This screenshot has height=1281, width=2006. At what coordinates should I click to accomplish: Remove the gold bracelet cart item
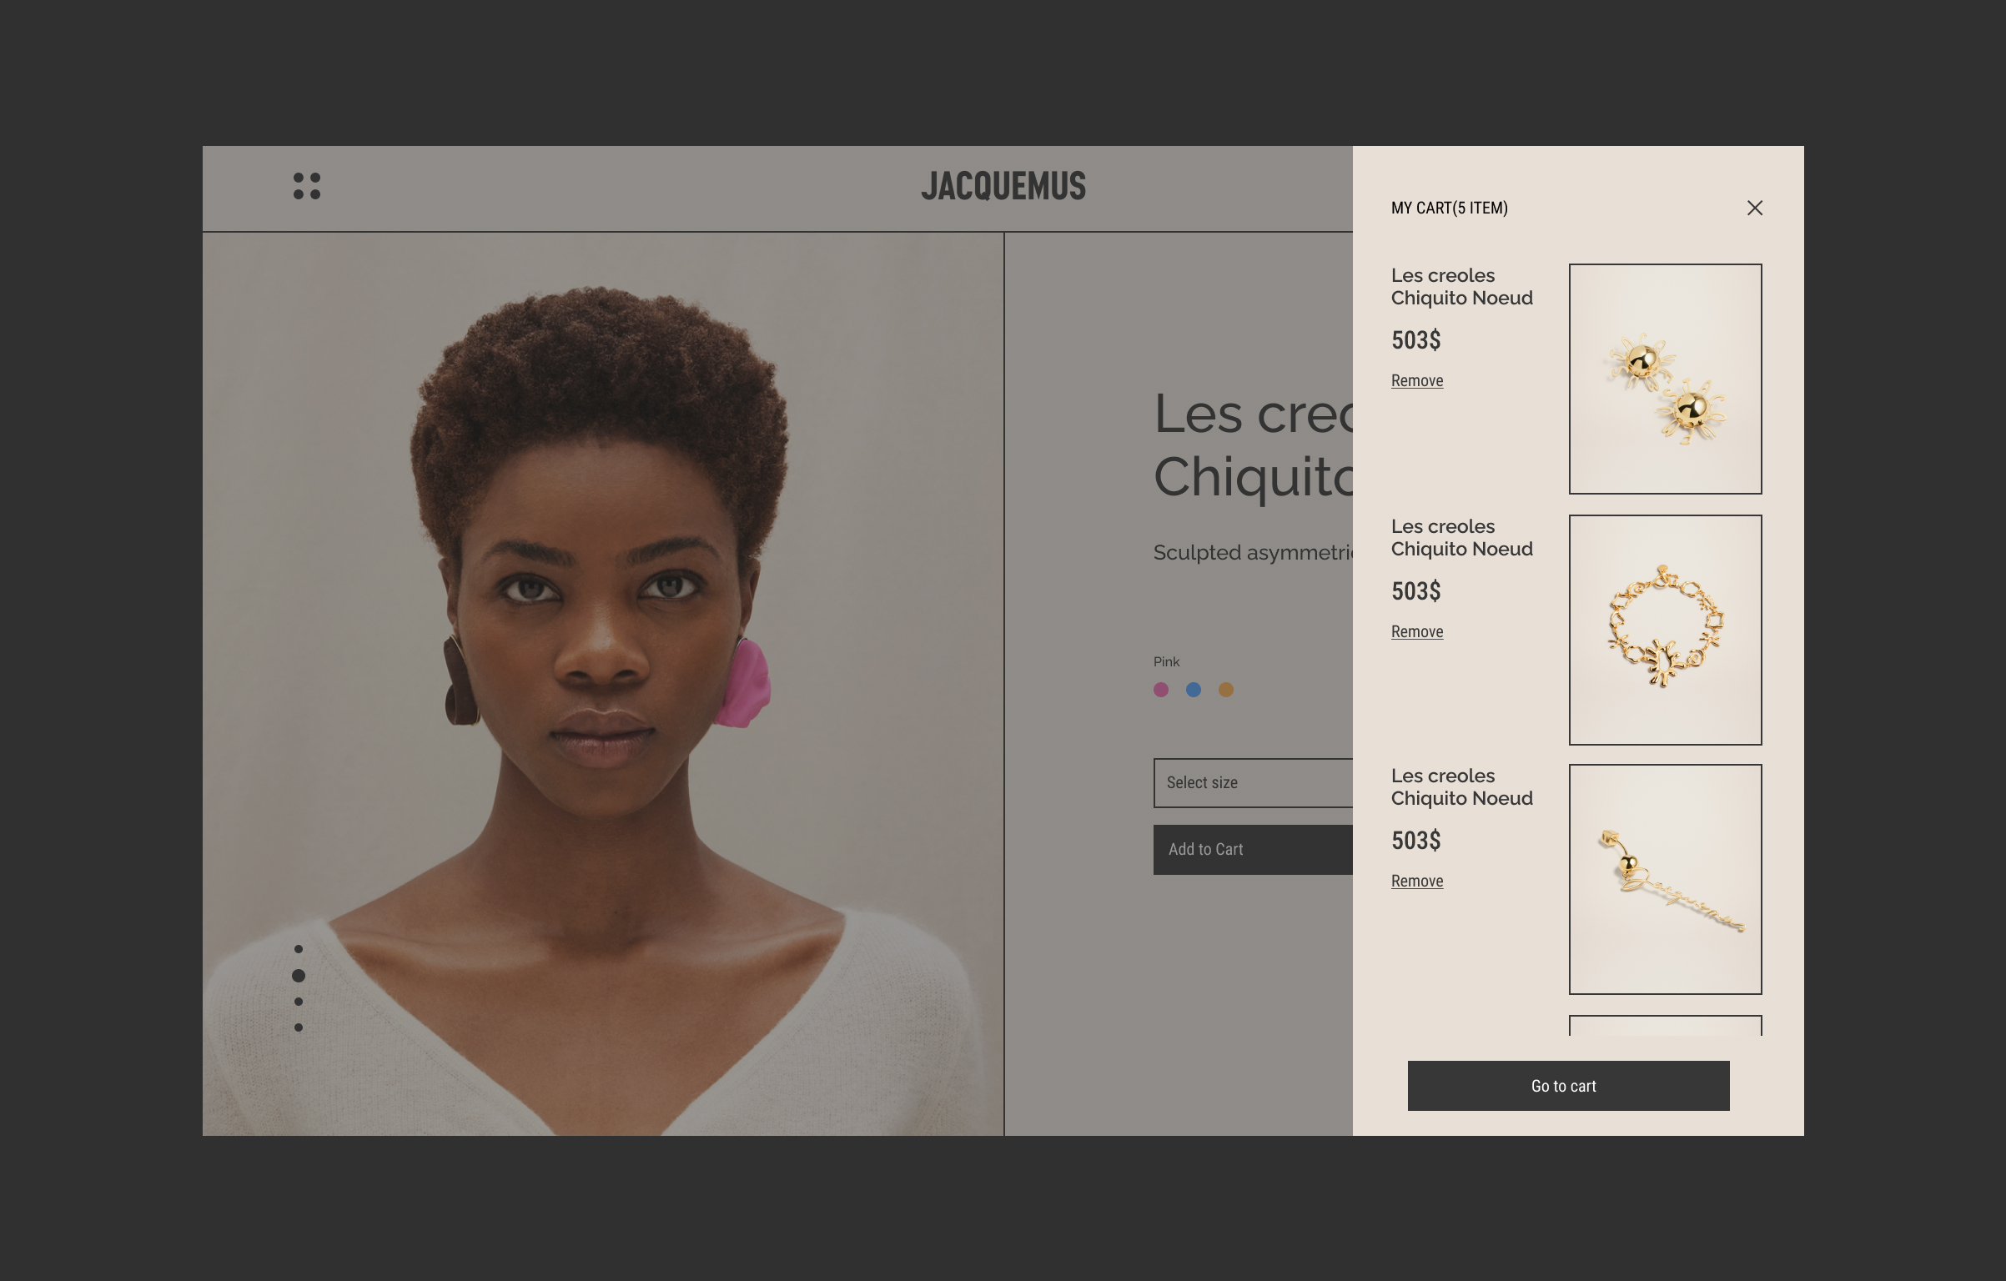pos(1416,632)
